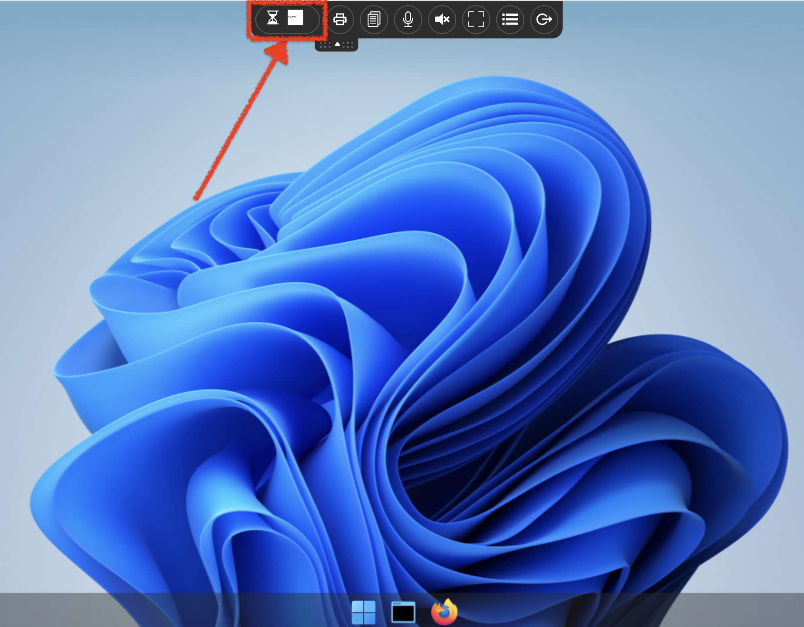Select the xeyes window thumbnail
804x627 pixels.
(x=295, y=17)
